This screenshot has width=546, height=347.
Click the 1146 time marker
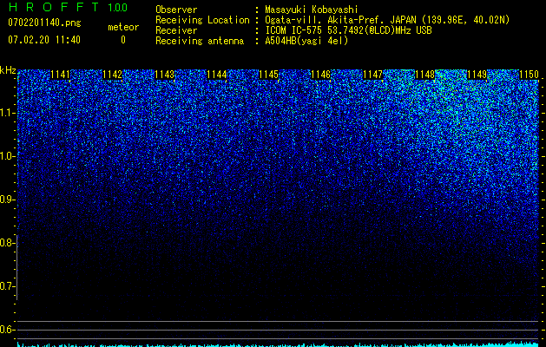coord(320,75)
